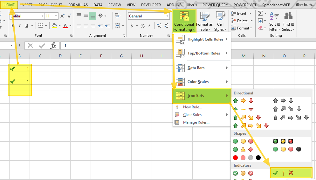This screenshot has height=180, width=316.
Task: Decrease font size with the small A
Action: [69, 16]
